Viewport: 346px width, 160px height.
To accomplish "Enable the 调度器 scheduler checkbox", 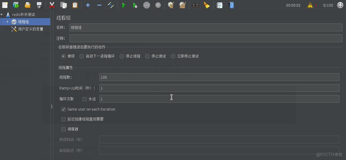I will point(64,129).
